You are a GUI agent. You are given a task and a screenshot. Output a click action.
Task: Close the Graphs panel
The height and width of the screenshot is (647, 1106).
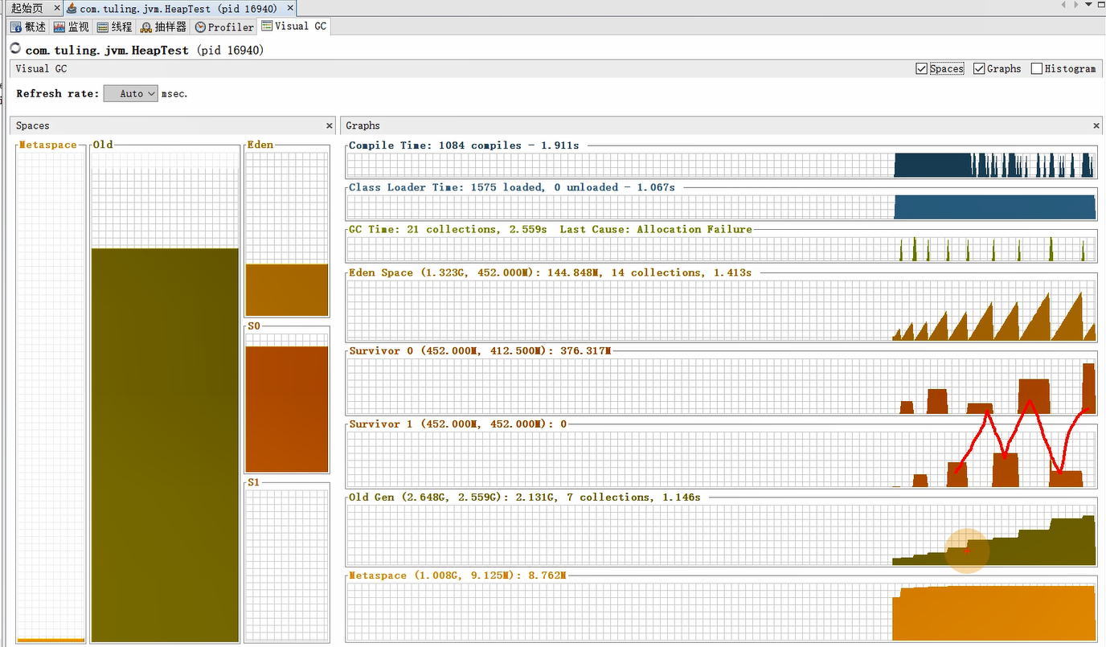point(1097,125)
